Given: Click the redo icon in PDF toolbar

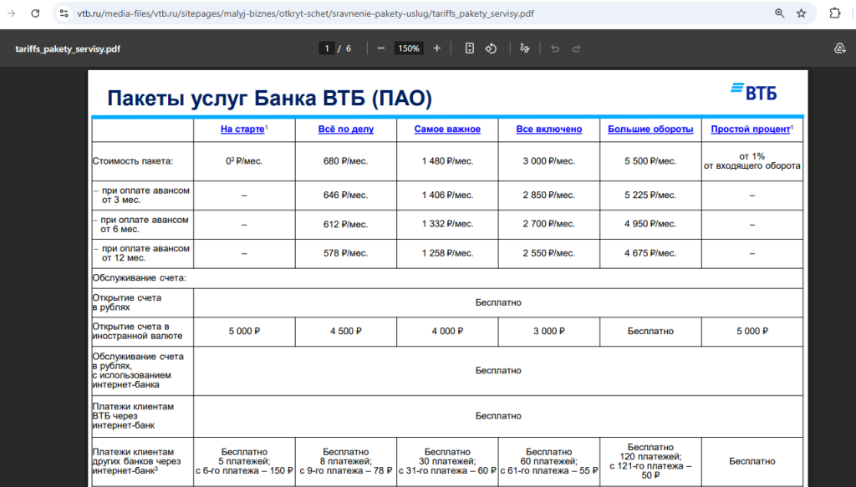Looking at the screenshot, I should pyautogui.click(x=576, y=48).
